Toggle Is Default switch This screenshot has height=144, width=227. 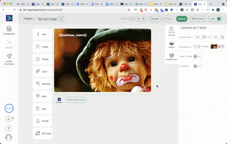coord(197,66)
